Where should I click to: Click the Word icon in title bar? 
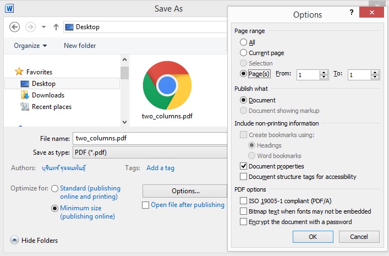click(10, 8)
